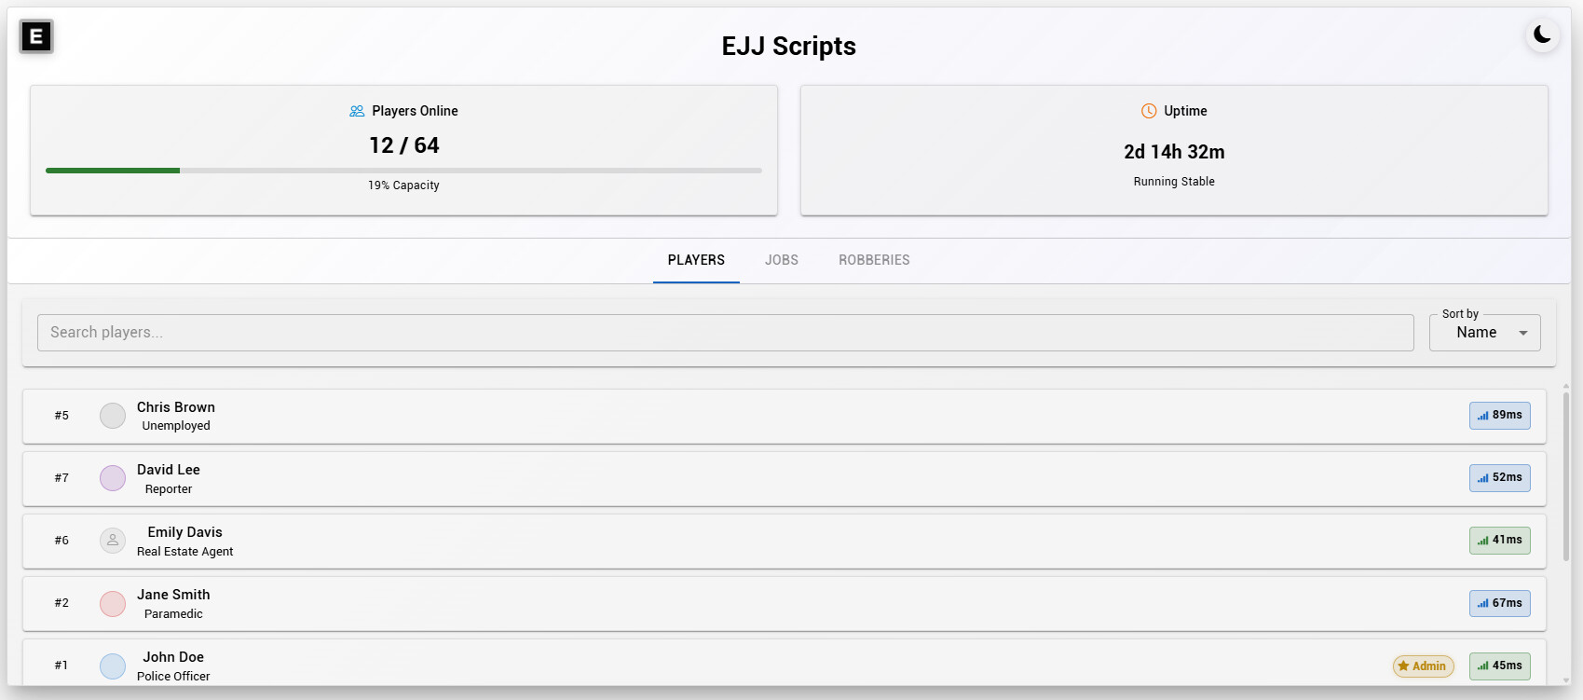Open the ROBBERIES tab
Image resolution: width=1583 pixels, height=700 pixels.
point(873,260)
